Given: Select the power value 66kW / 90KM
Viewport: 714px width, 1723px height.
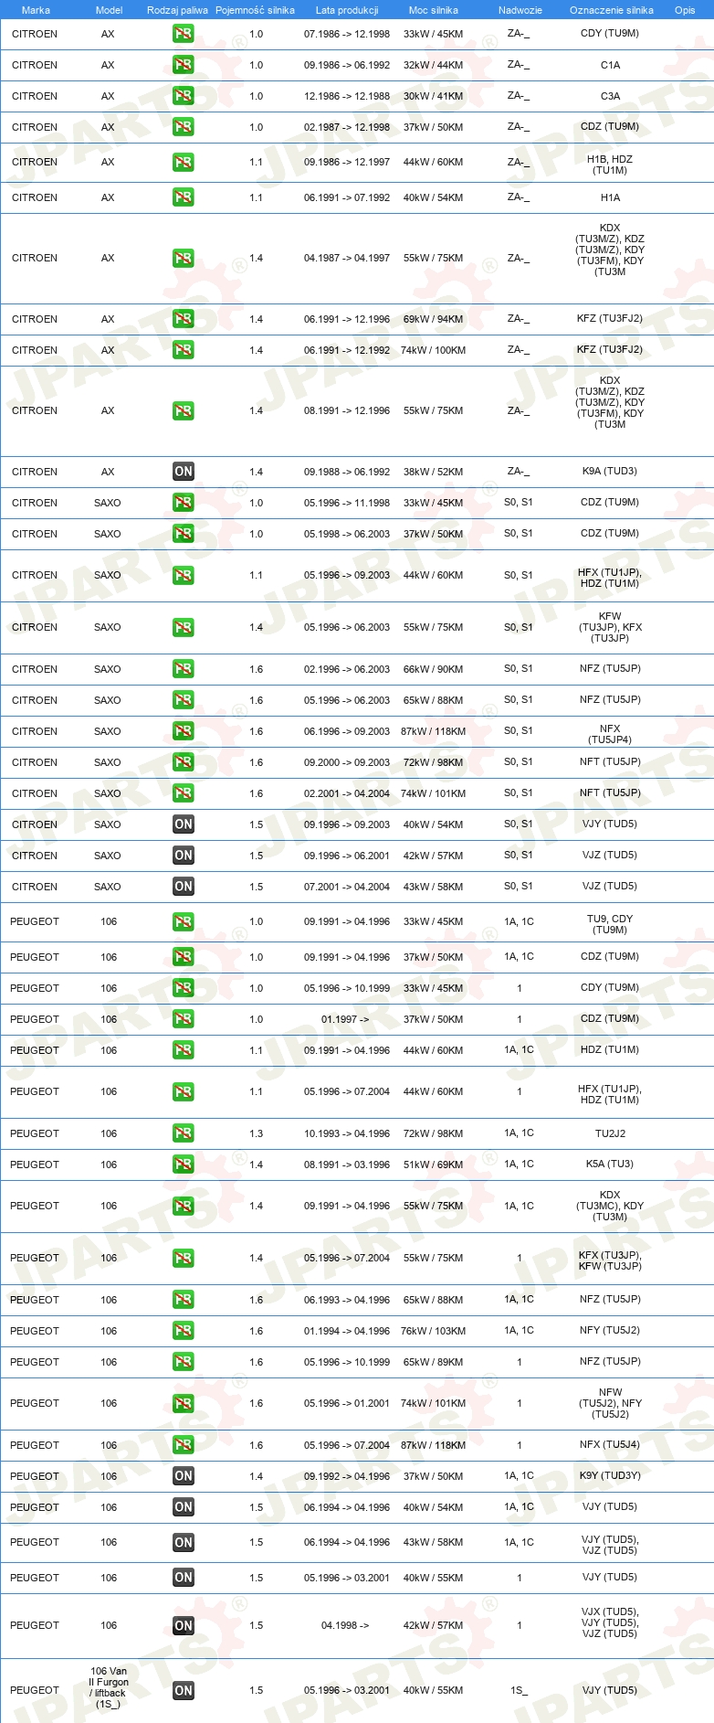Looking at the screenshot, I should pyautogui.click(x=434, y=669).
